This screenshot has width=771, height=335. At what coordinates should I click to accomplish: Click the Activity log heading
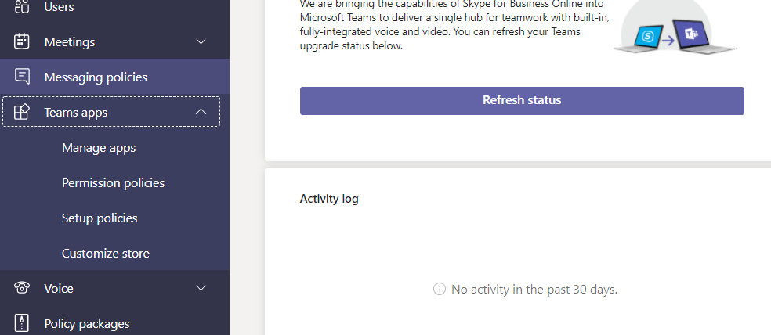[x=329, y=199]
